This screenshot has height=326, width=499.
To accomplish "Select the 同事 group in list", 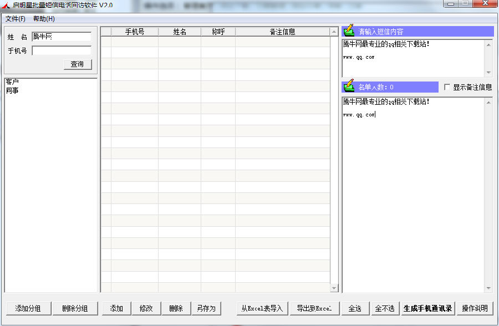I will tap(12, 91).
